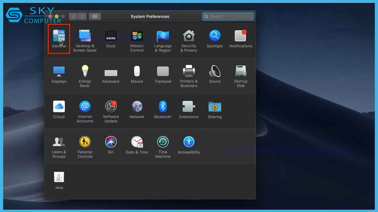Viewport: 378px width, 212px height.
Task: Open Extensions preferences
Action: click(189, 110)
